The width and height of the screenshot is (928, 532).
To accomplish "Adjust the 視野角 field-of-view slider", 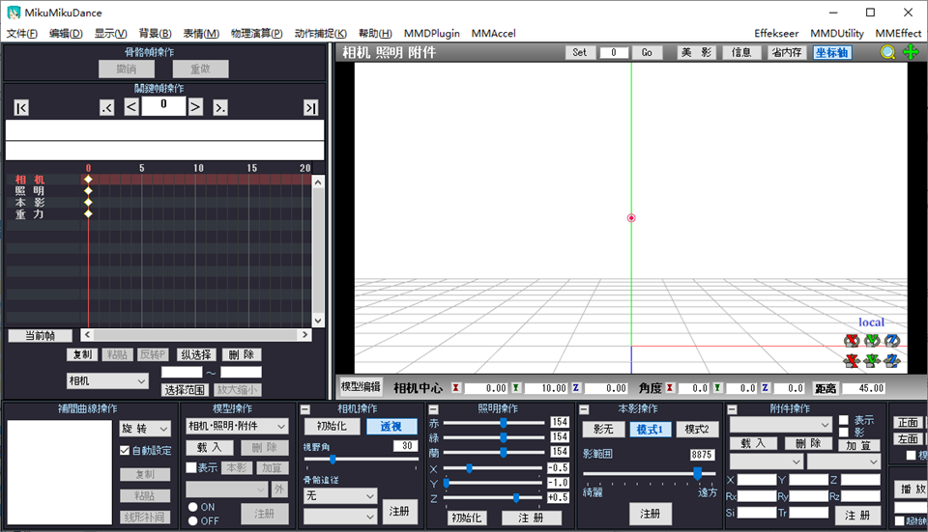I will pos(361,460).
